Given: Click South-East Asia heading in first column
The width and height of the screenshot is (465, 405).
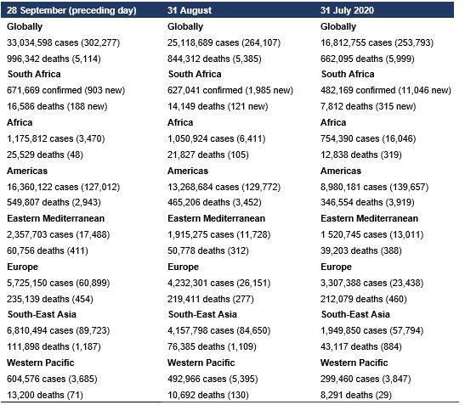Looking at the screenshot, I should coord(42,314).
